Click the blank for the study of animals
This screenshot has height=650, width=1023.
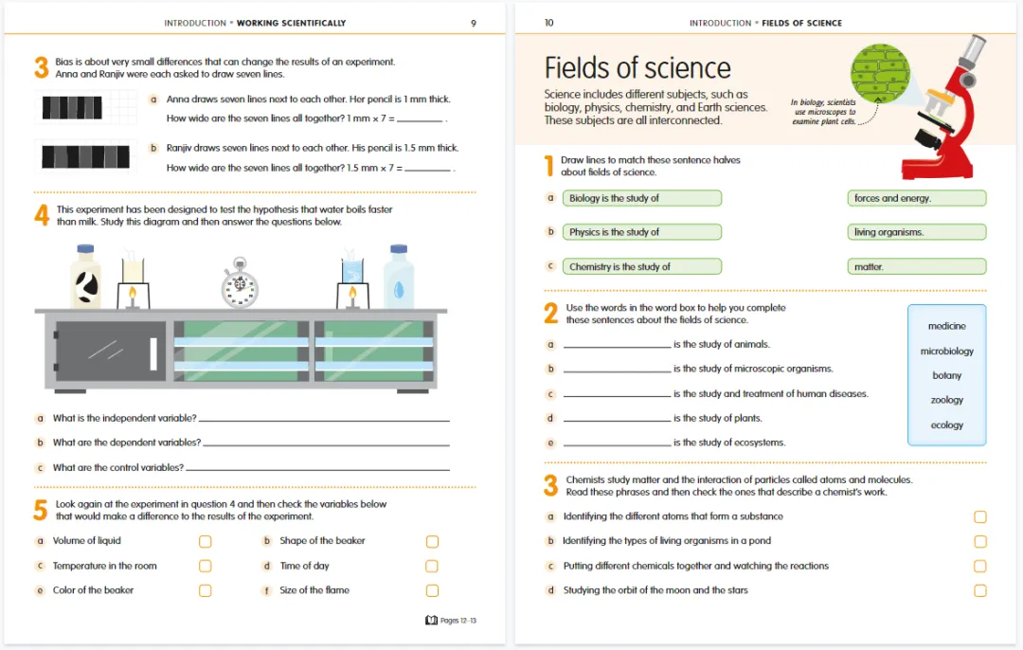[618, 344]
